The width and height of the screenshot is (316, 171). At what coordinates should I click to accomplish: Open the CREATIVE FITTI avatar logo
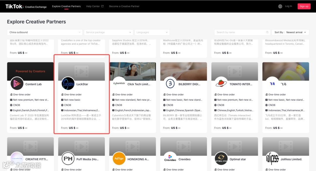17,158
